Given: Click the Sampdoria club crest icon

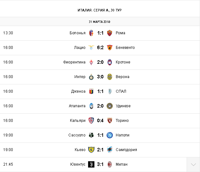Looking at the screenshot, I should (x=110, y=150).
